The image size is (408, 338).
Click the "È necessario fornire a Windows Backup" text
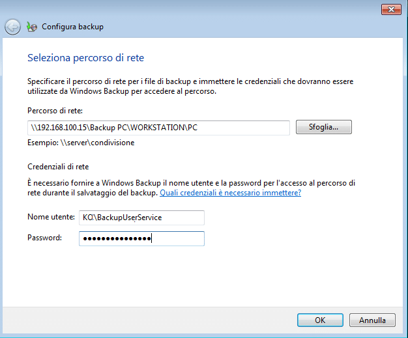(190, 184)
